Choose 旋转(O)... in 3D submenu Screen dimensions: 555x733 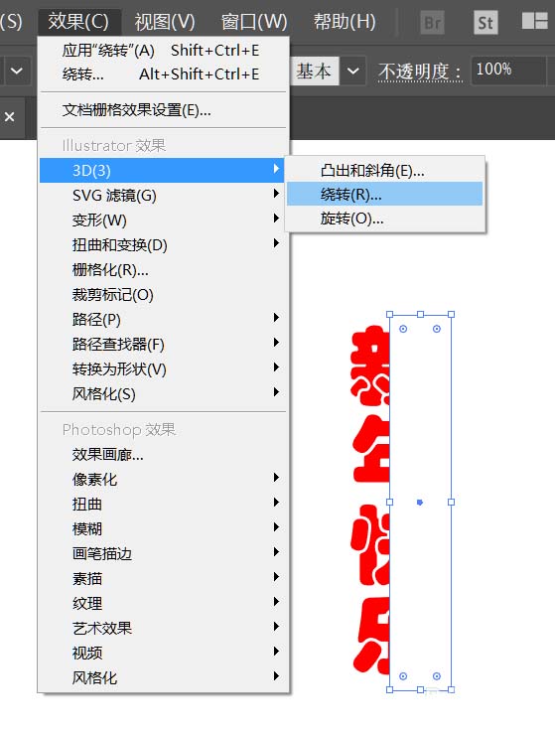tap(384, 219)
